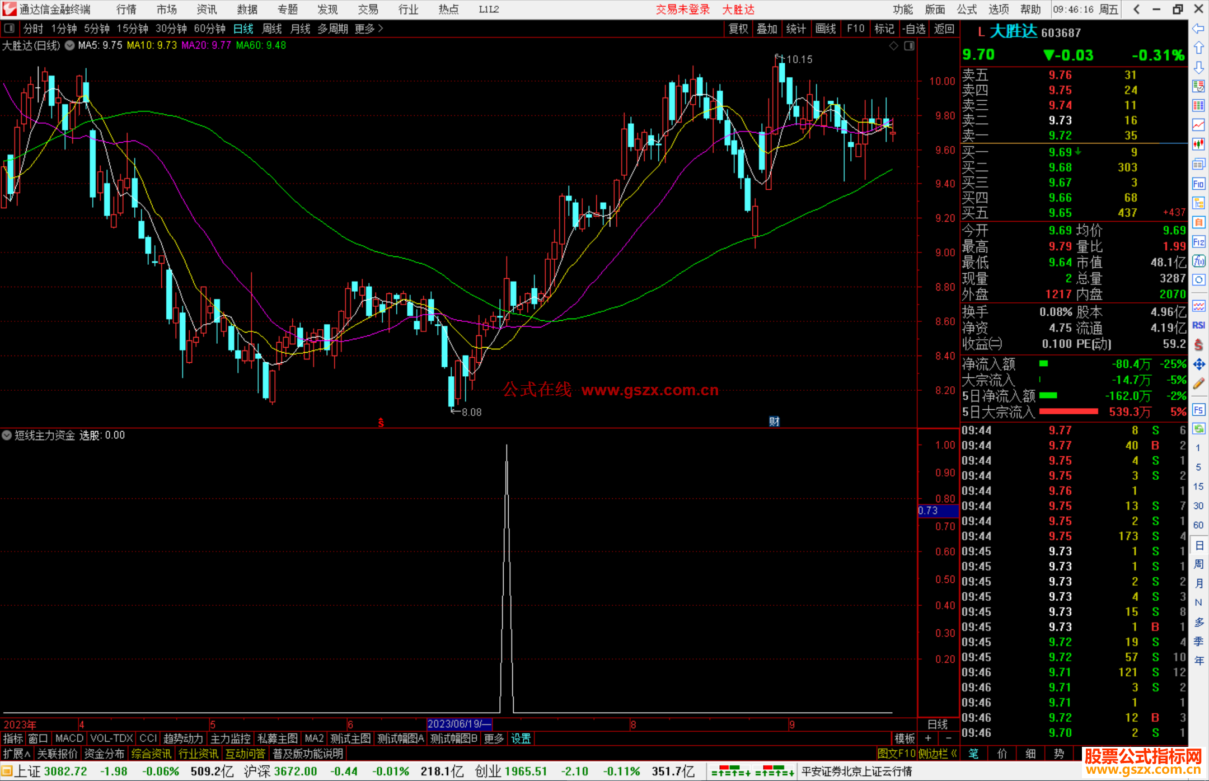Toggle the main chart indicator circle button
The width and height of the screenshot is (1209, 781).
[69, 46]
